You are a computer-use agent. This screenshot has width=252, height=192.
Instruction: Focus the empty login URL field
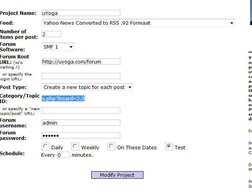81,76
